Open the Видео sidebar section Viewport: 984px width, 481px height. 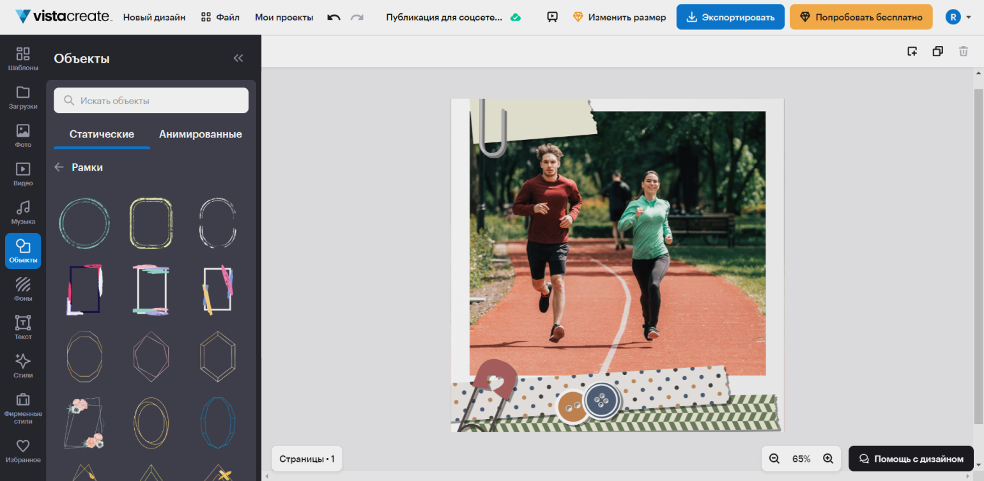[x=23, y=174]
